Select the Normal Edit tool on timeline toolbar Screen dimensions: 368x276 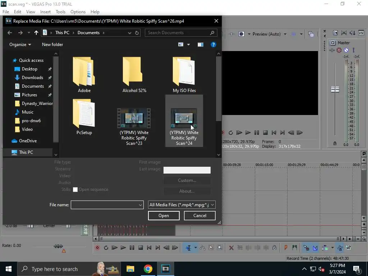click(x=188, y=248)
